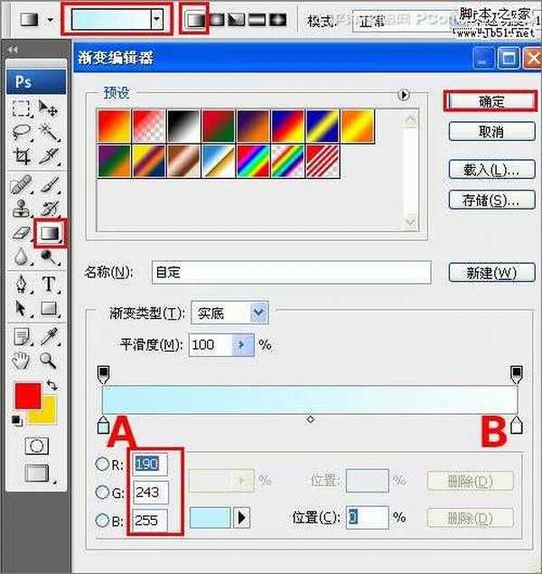Open the smoothness (平滑度) slider arrow
The width and height of the screenshot is (542, 574).
click(x=241, y=344)
